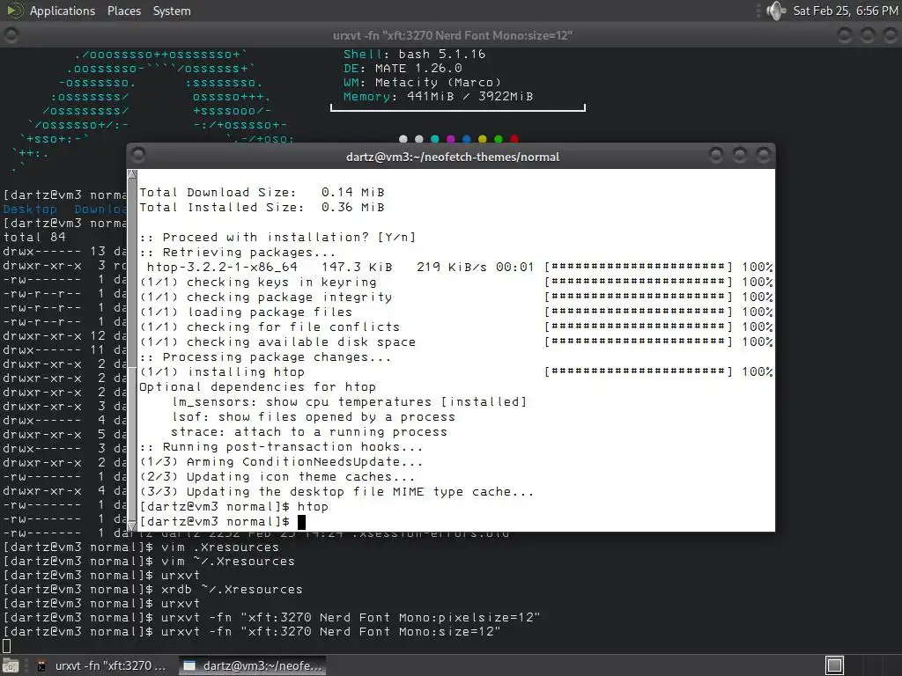Viewport: 902px width, 676px height.
Task: Minimize the dartz@vm3 neofetch-themes window
Action: [716, 155]
